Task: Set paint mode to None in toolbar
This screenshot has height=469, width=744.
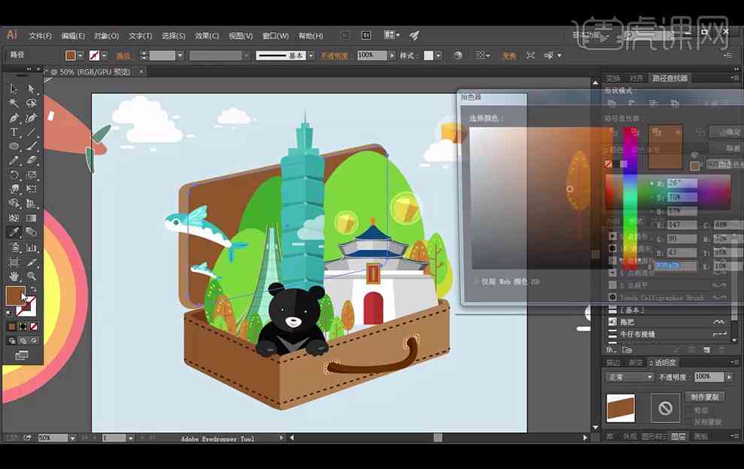Action: pyautogui.click(x=34, y=327)
